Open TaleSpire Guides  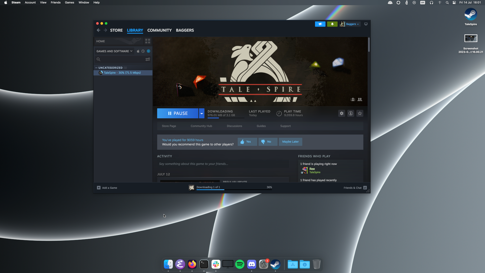pos(261,126)
